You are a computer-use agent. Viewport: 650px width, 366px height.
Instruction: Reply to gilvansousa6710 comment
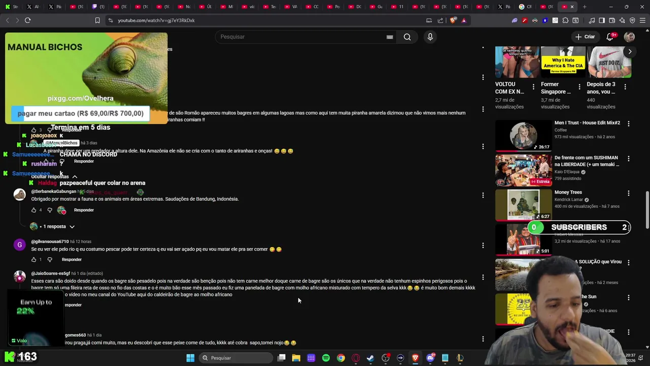[x=72, y=259]
